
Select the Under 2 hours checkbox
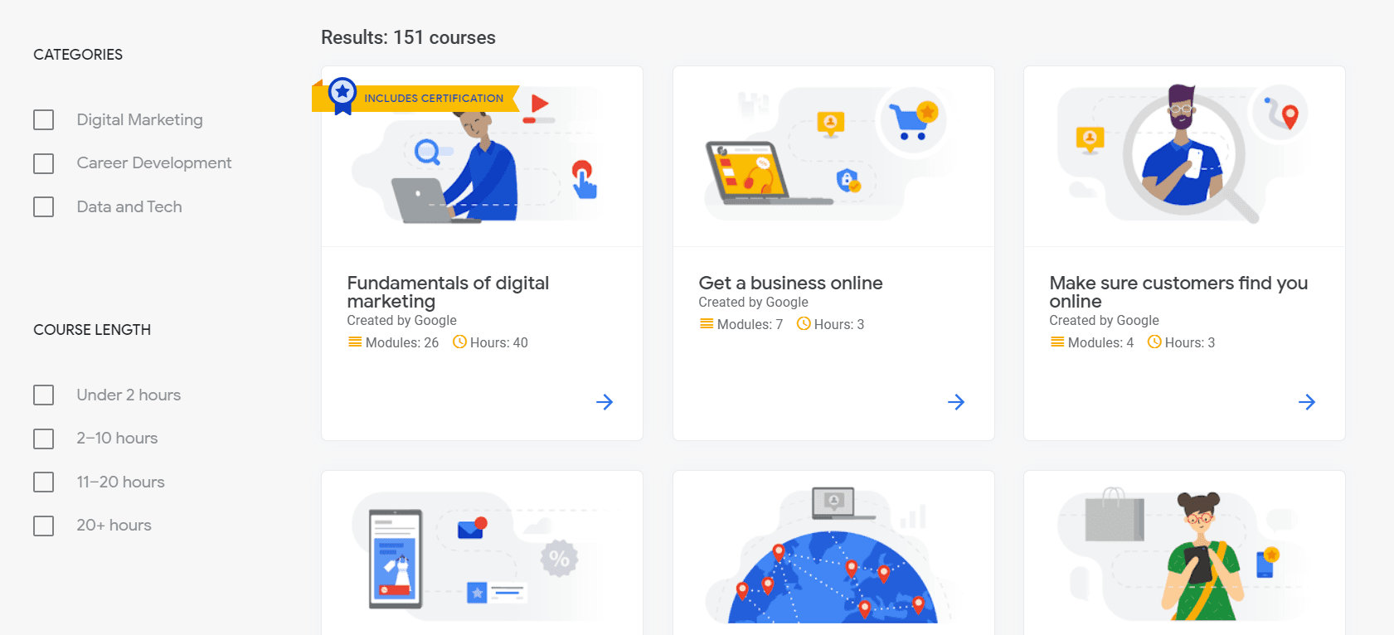click(x=44, y=395)
